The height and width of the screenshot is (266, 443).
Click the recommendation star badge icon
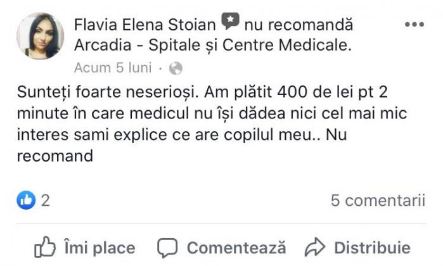[x=230, y=21]
